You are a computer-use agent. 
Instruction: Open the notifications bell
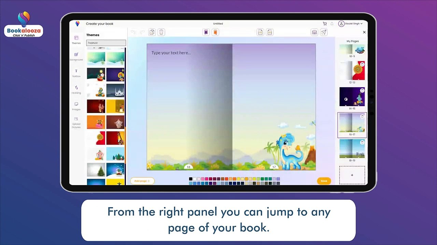(332, 23)
